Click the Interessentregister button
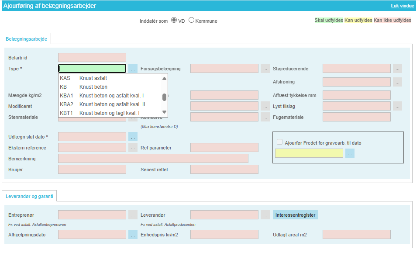Screen dimensions: 420x253 pos(295,215)
